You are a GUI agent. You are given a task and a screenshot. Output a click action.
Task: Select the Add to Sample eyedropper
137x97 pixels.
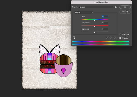pyautogui.click(x=111, y=38)
